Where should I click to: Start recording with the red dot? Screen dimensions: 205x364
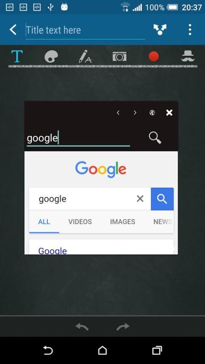pyautogui.click(x=154, y=56)
